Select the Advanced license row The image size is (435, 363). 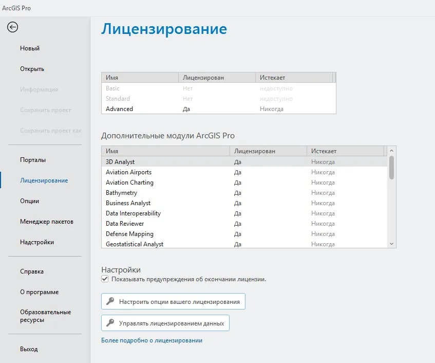tap(219, 109)
